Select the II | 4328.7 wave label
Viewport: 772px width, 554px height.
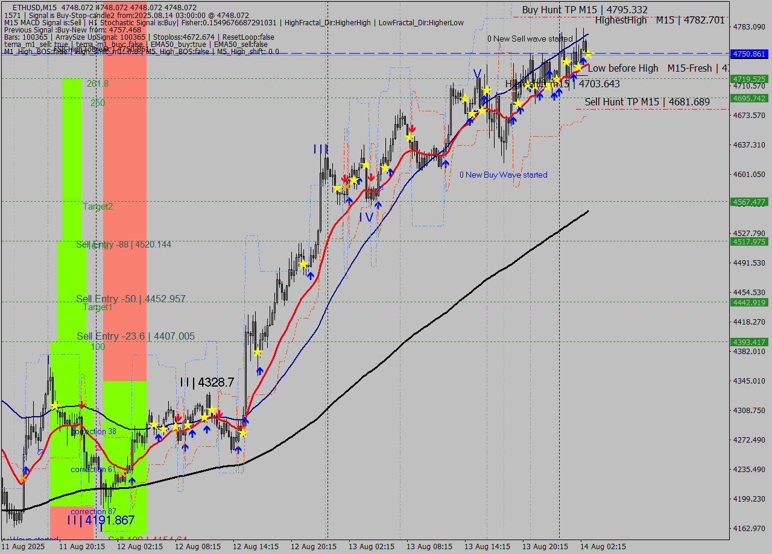[206, 382]
